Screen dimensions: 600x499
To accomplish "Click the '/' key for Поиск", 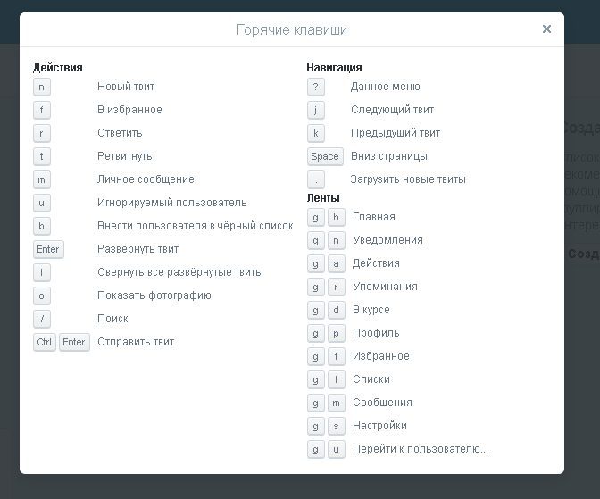I will point(42,319).
